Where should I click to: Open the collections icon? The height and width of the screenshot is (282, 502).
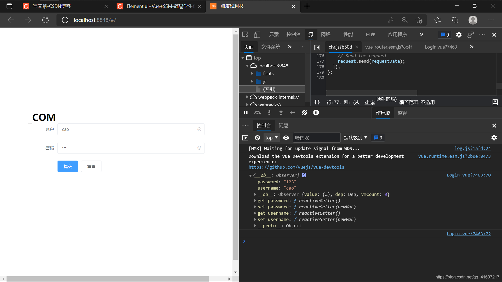point(455,20)
